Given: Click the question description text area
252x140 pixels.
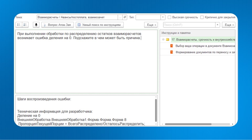Looking at the screenshot, I should (x=86, y=62).
